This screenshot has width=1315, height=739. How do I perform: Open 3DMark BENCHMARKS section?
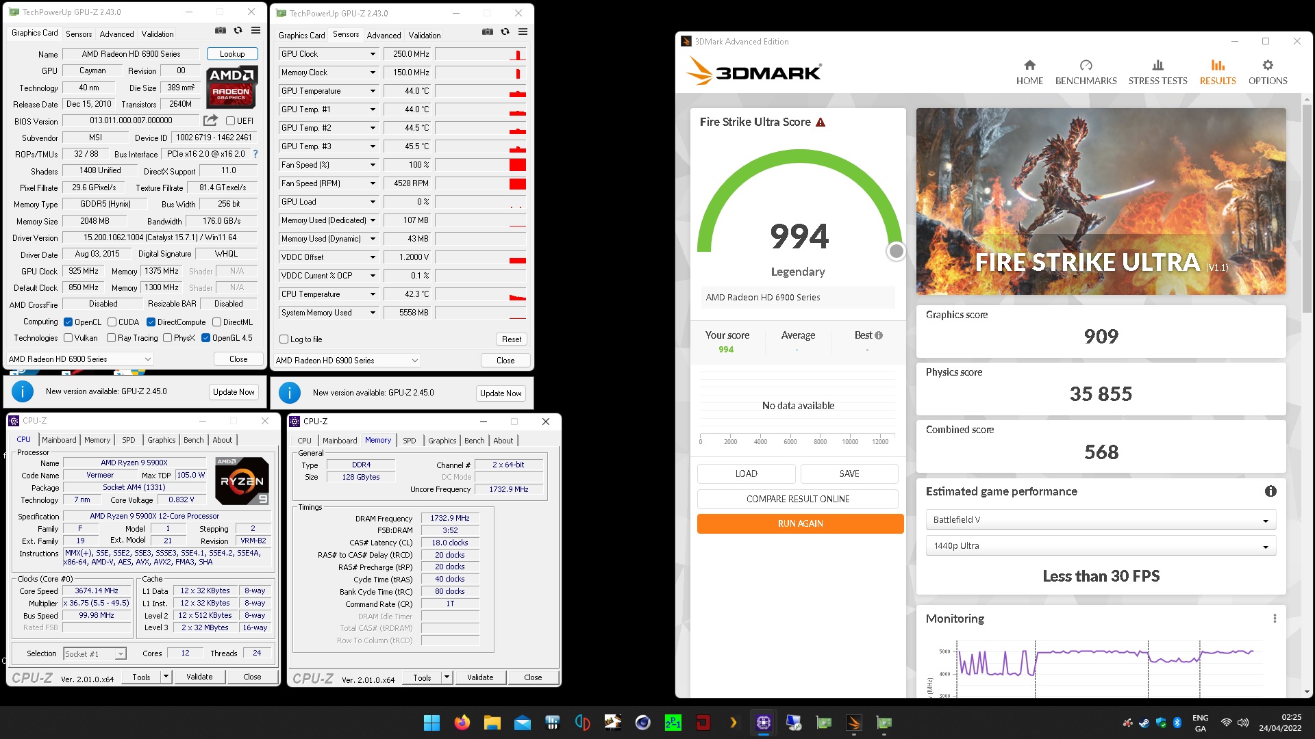click(1086, 72)
